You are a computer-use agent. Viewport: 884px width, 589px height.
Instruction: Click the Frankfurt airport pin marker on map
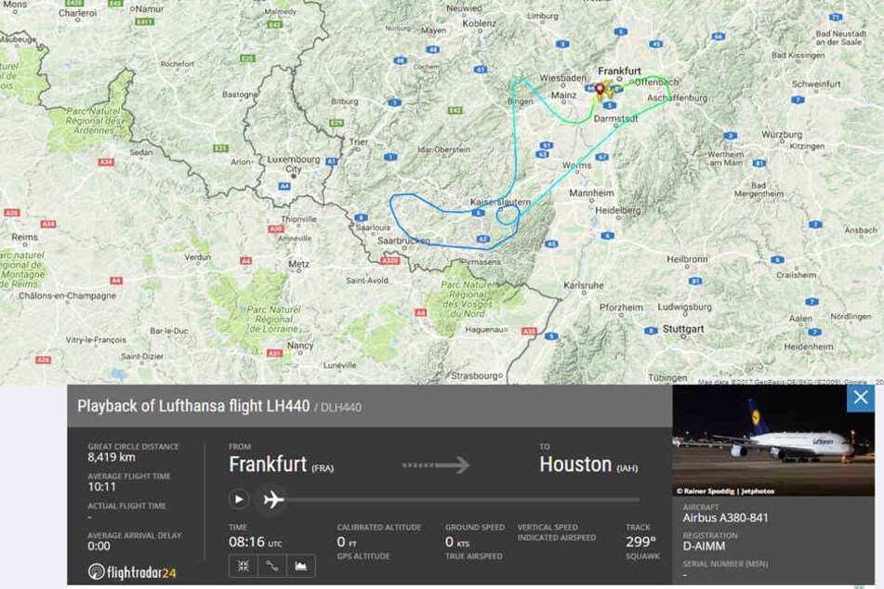point(600,88)
